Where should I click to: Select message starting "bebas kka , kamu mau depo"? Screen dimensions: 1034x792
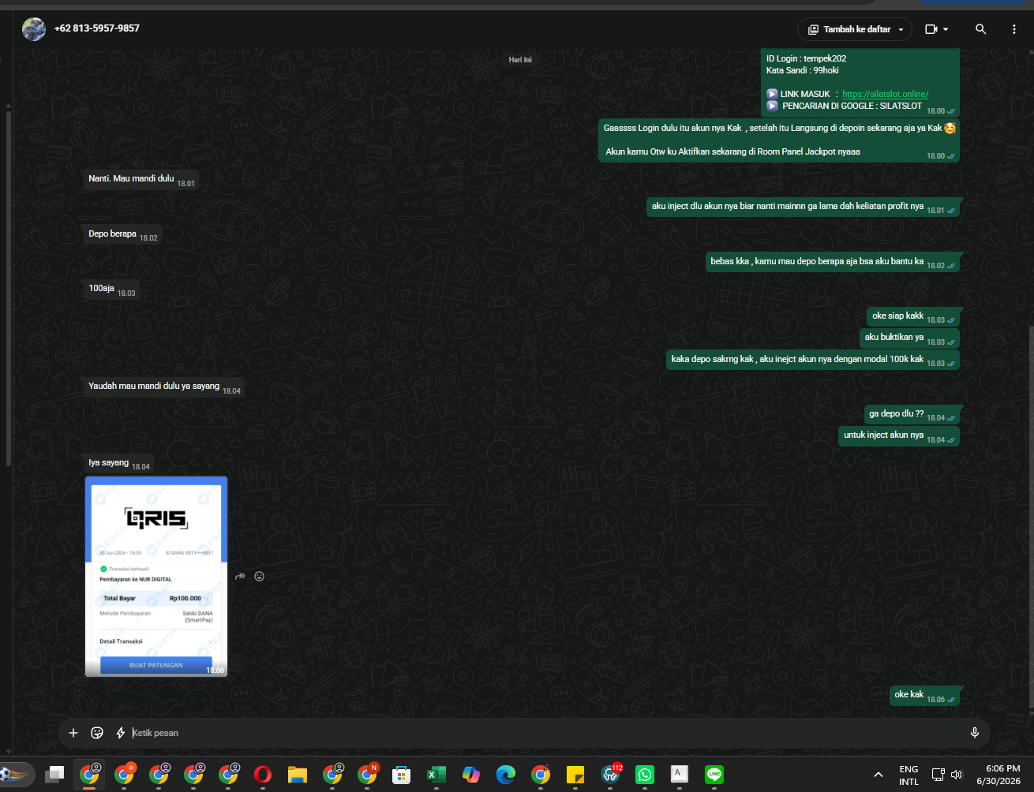[x=833, y=262]
